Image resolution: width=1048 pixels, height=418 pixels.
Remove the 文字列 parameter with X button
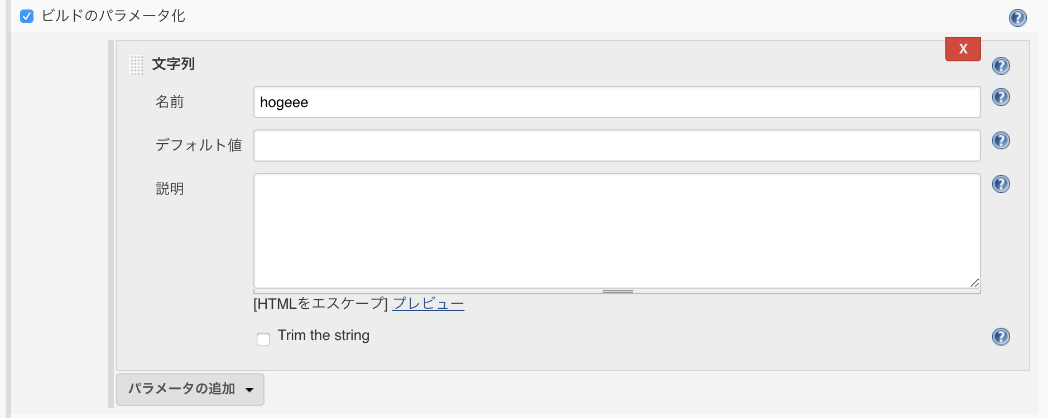(x=963, y=48)
